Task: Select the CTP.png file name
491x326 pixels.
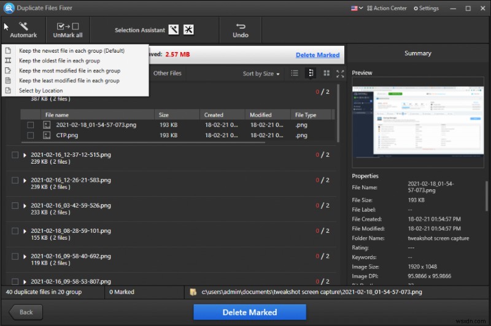Action: (x=67, y=135)
